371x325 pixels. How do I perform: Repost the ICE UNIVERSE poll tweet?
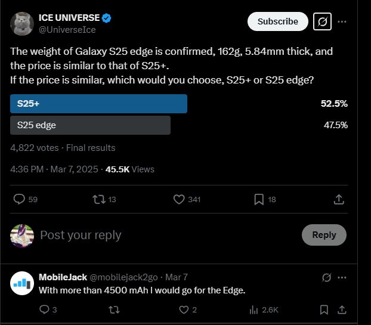98,199
